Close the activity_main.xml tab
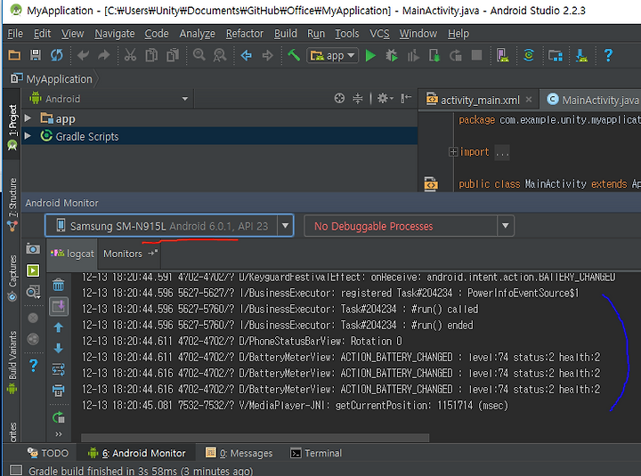 pyautogui.click(x=529, y=100)
